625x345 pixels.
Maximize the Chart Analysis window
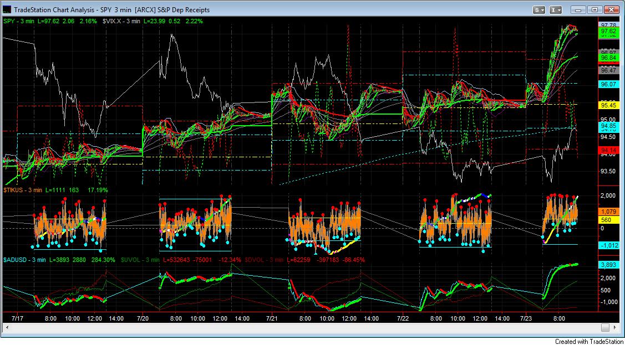[594, 9]
